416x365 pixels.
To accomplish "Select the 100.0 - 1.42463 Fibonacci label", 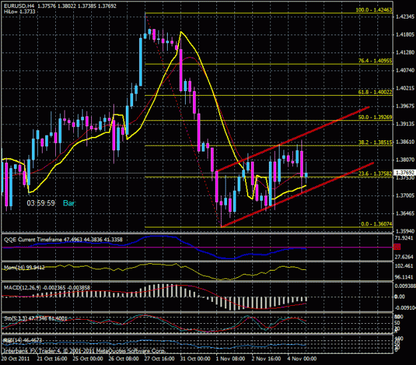I will click(374, 10).
